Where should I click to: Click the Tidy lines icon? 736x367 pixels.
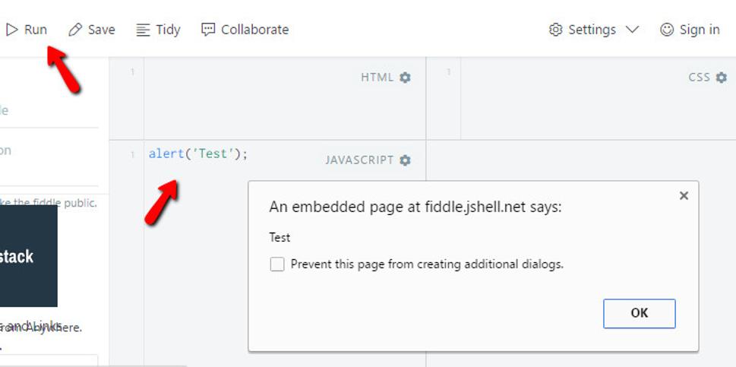pos(143,30)
